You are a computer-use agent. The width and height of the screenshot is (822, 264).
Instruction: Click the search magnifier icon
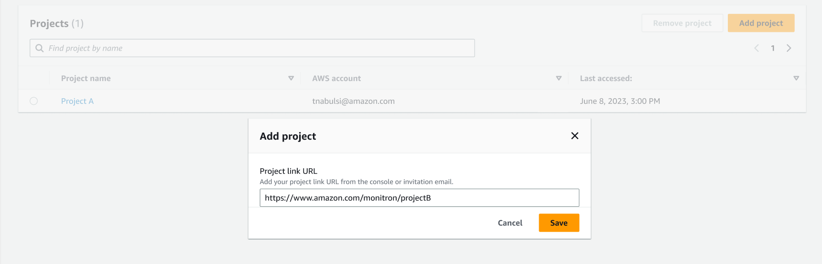click(40, 48)
